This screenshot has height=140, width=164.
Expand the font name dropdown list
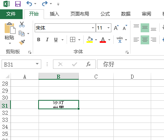(93, 28)
